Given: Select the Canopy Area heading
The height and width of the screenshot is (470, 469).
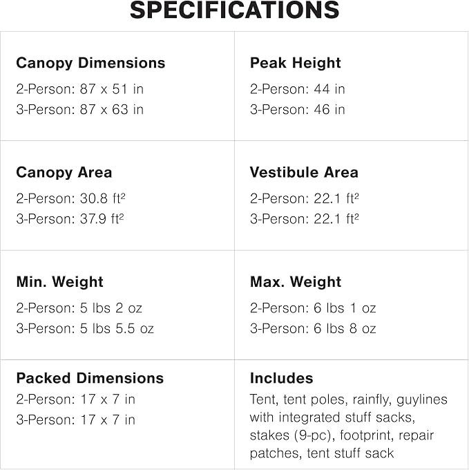Looking at the screenshot, I should 64,173.
